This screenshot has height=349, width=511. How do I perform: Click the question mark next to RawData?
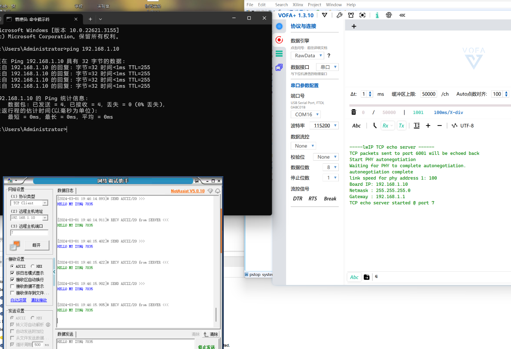(329, 55)
